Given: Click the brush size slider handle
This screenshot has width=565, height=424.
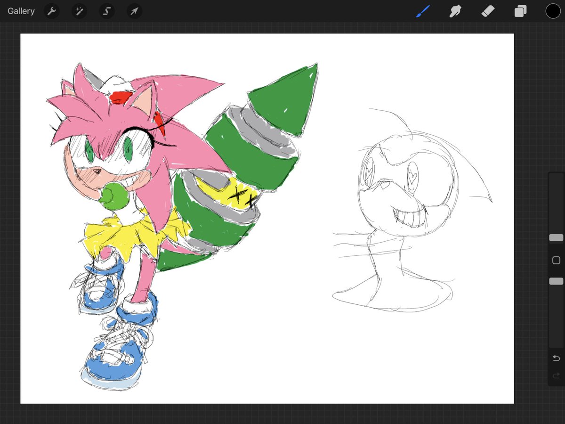Looking at the screenshot, I should click(556, 238).
